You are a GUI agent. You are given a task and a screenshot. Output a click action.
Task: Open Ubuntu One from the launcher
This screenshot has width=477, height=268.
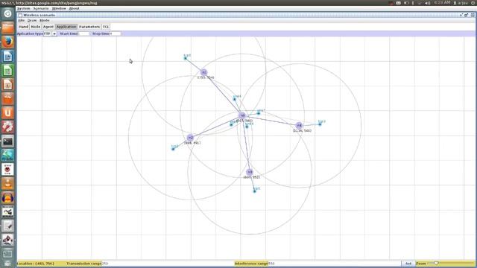coord(7,112)
